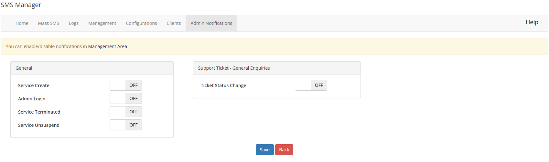This screenshot has width=549, height=162.
Task: Go to the Mass SMS tab
Action: pyautogui.click(x=48, y=23)
